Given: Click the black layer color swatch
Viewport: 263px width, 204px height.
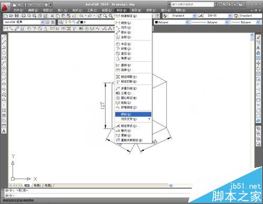Looking at the screenshot, I should [82, 22].
